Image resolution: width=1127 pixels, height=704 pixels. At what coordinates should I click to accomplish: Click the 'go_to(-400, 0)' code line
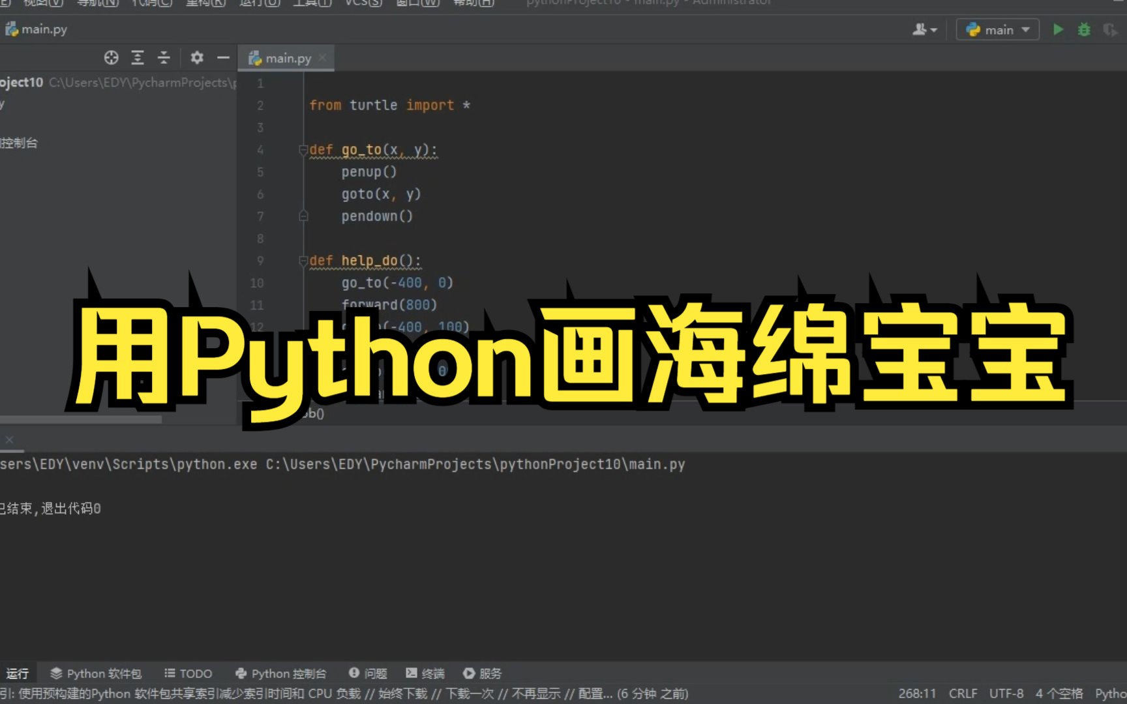click(397, 283)
